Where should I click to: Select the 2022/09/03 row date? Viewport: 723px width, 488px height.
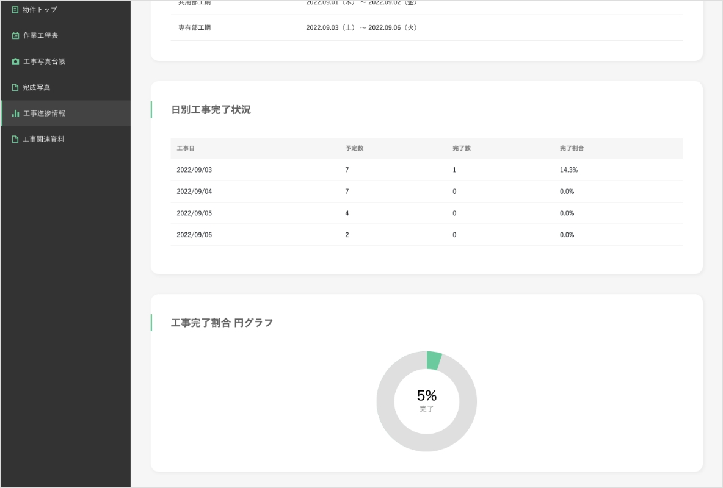[x=194, y=170]
